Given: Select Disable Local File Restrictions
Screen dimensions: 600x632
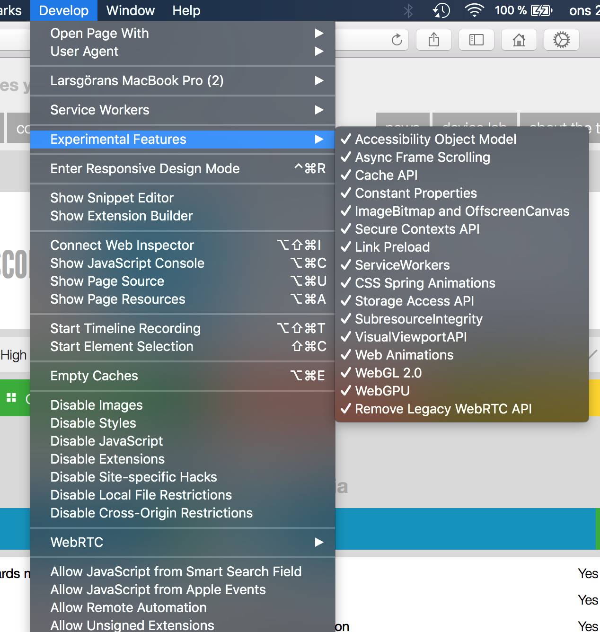Looking at the screenshot, I should pyautogui.click(x=183, y=495).
